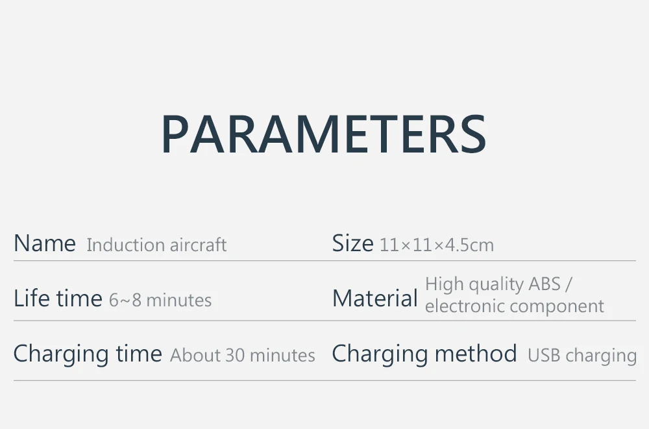This screenshot has height=429, width=649.
Task: Click the electronic component text
Action: click(515, 306)
